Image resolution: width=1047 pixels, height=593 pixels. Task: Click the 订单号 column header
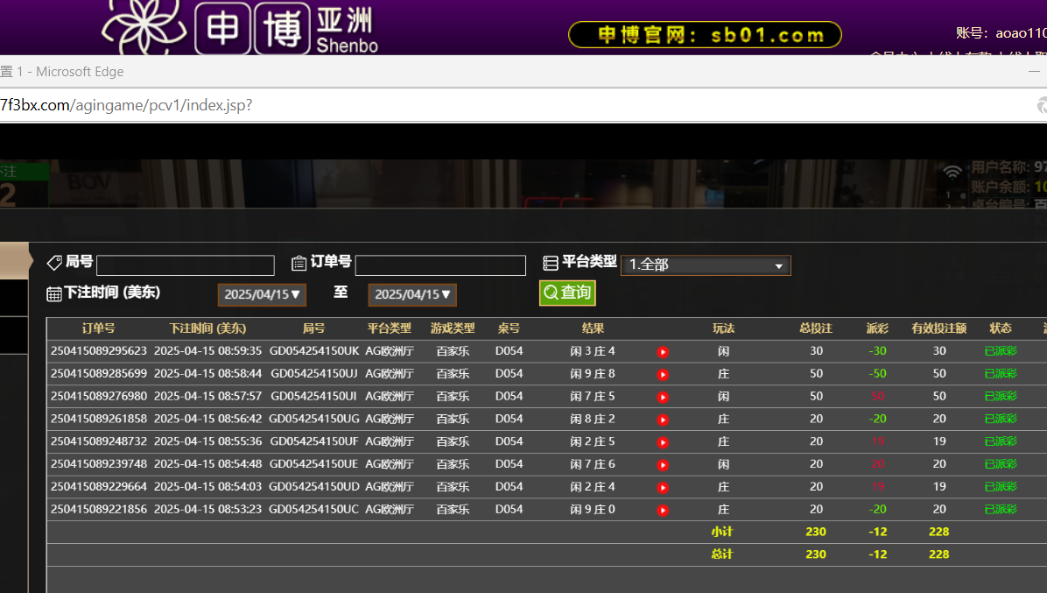[98, 328]
